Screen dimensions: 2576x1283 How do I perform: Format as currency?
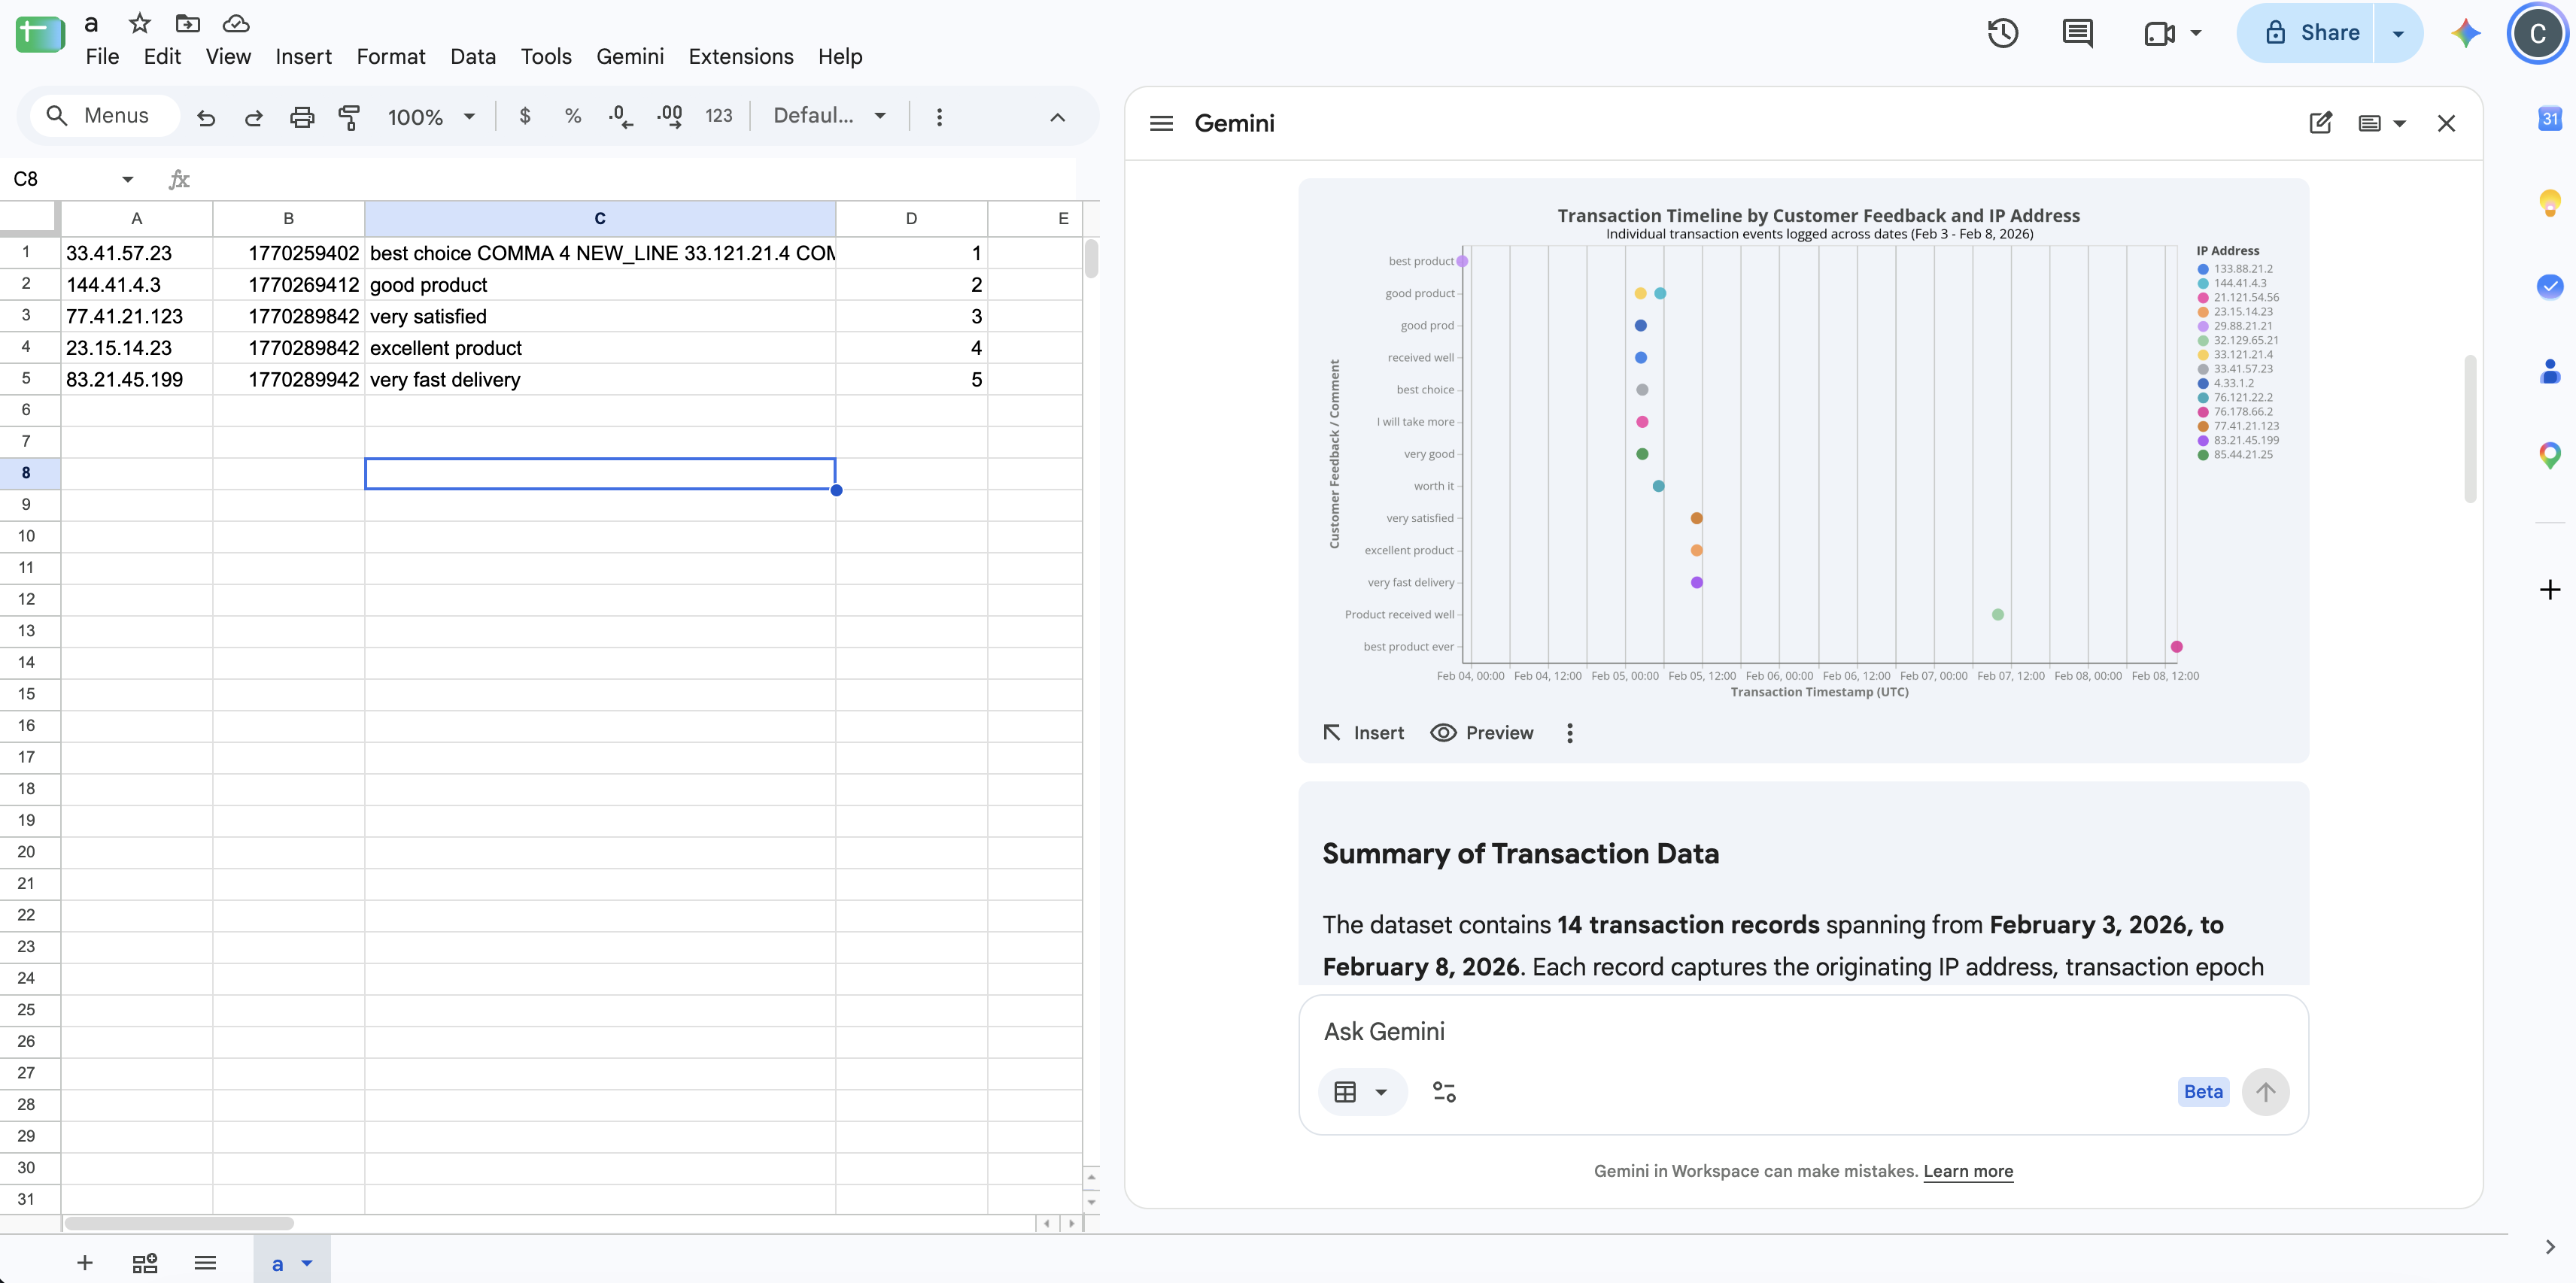tap(525, 116)
